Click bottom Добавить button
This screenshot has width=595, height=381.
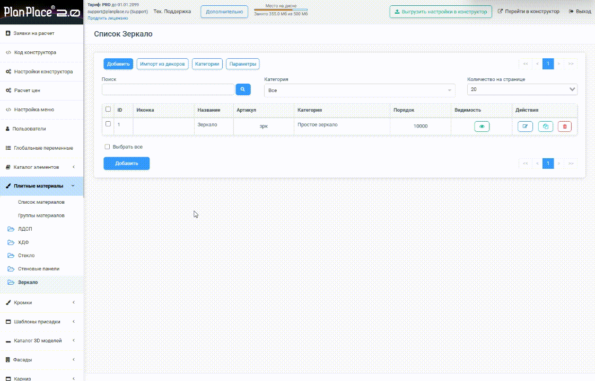coord(126,163)
